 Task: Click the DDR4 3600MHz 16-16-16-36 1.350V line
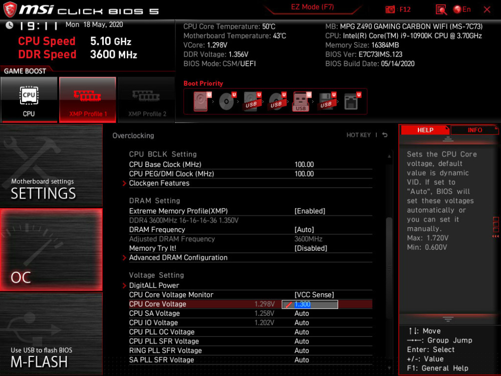click(x=184, y=220)
